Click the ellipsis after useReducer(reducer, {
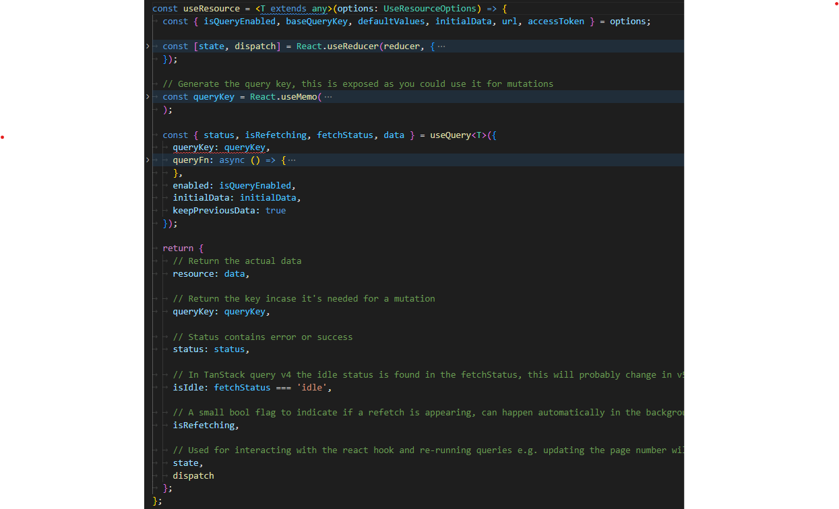The height and width of the screenshot is (509, 839). (441, 46)
